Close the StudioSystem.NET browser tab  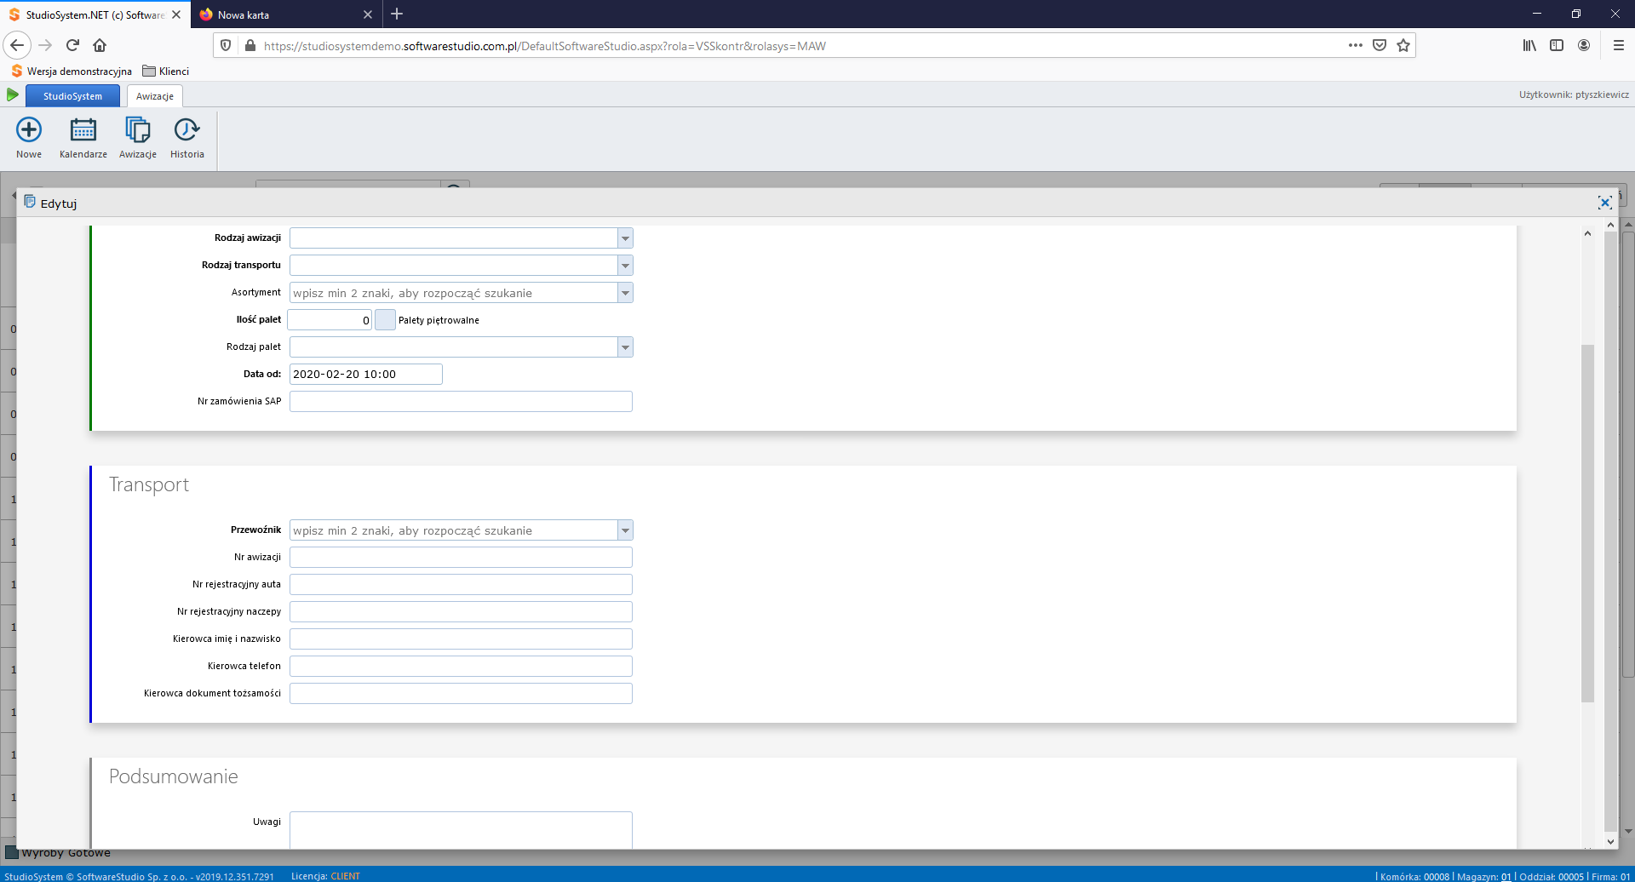[176, 14]
